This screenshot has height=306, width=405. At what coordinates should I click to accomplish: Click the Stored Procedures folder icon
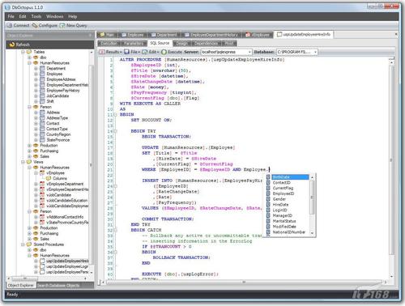pos(29,244)
